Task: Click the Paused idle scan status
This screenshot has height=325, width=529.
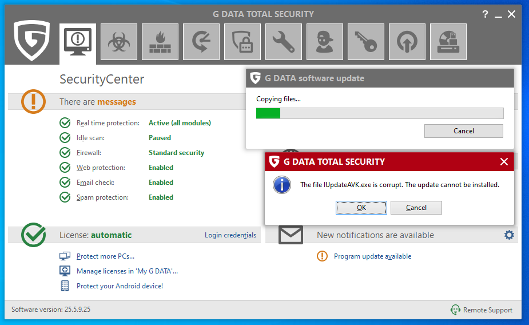Action: (160, 138)
